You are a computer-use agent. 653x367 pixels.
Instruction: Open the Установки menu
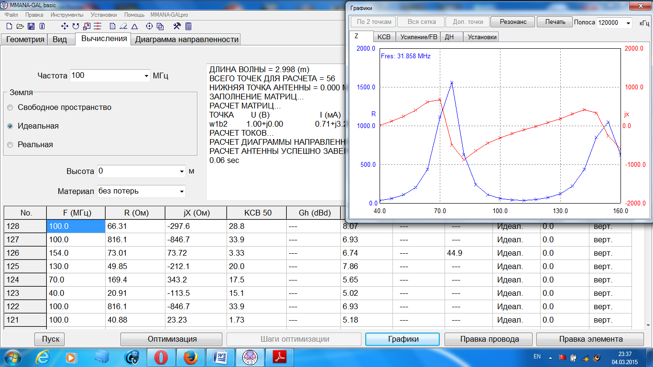[104, 15]
